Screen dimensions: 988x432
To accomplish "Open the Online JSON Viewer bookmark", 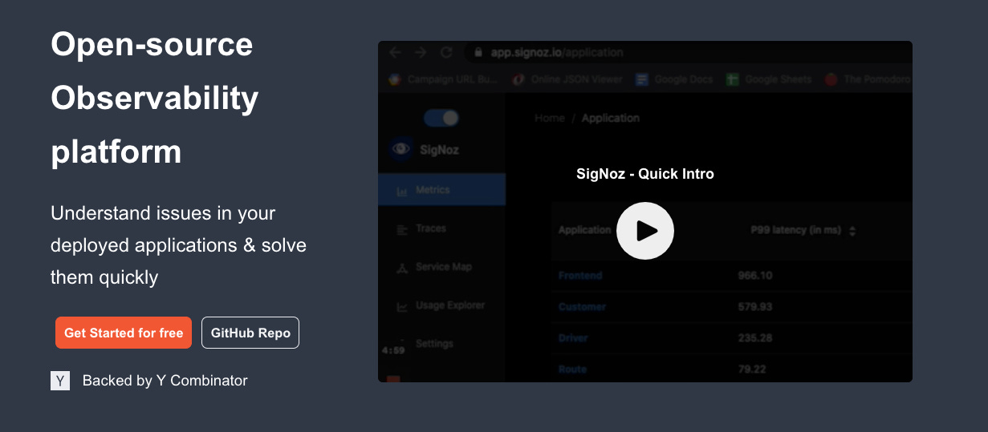I will [567, 79].
